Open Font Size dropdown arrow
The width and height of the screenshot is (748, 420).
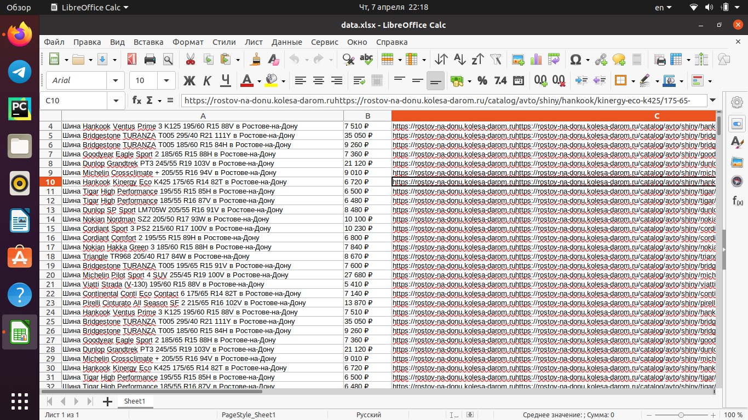166,80
